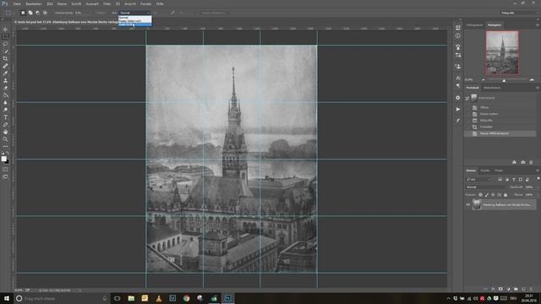Open the Ansicht menu
Viewport: 541px width, 304px height.
130,3
